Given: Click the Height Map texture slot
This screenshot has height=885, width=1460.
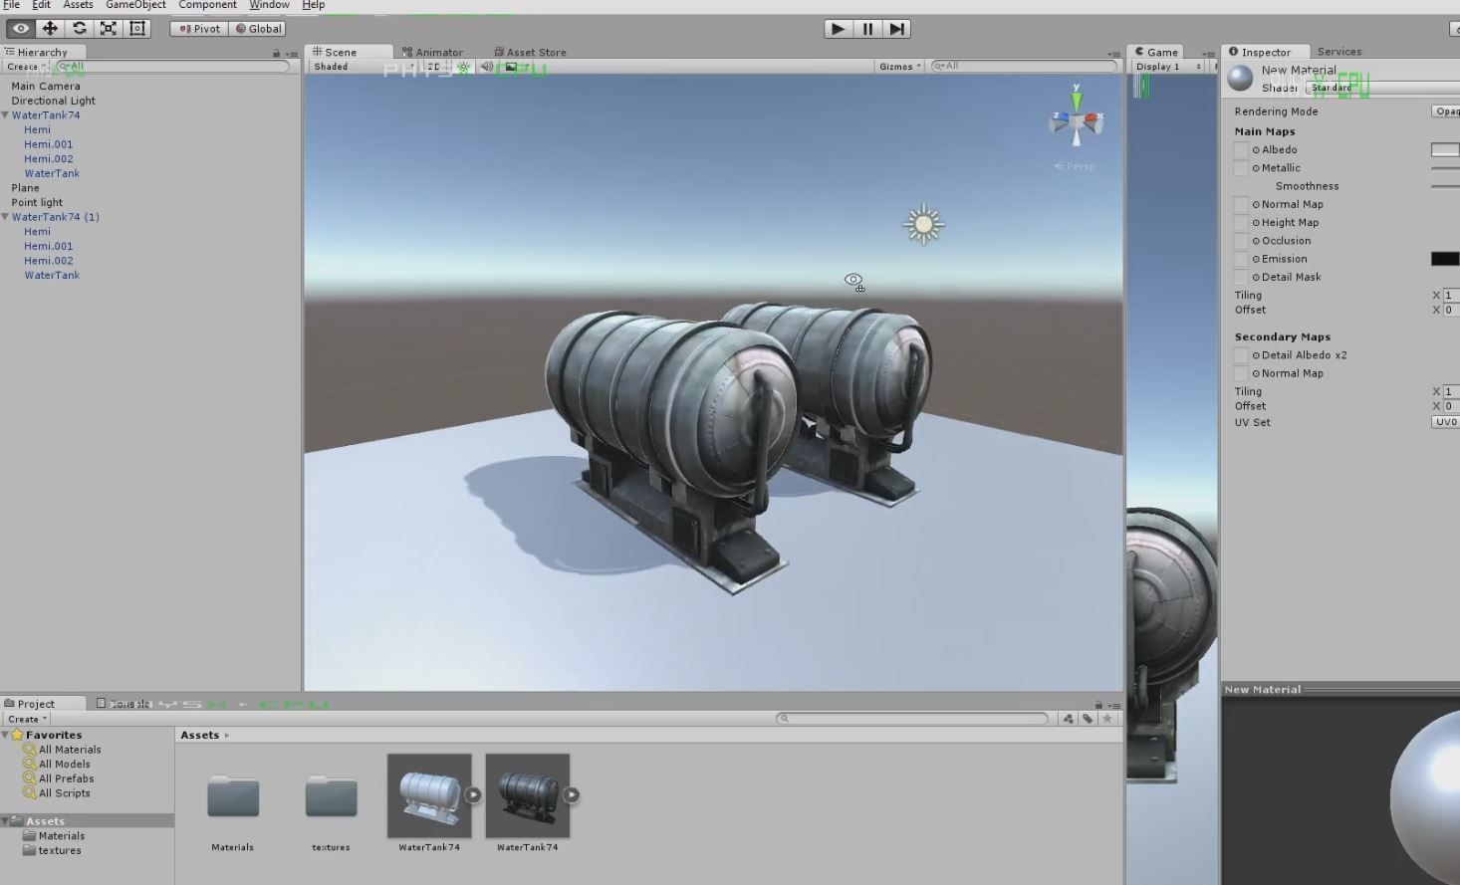Looking at the screenshot, I should pos(1241,223).
